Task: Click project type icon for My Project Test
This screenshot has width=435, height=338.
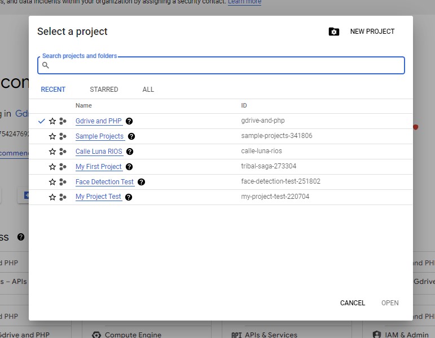Action: pos(63,197)
